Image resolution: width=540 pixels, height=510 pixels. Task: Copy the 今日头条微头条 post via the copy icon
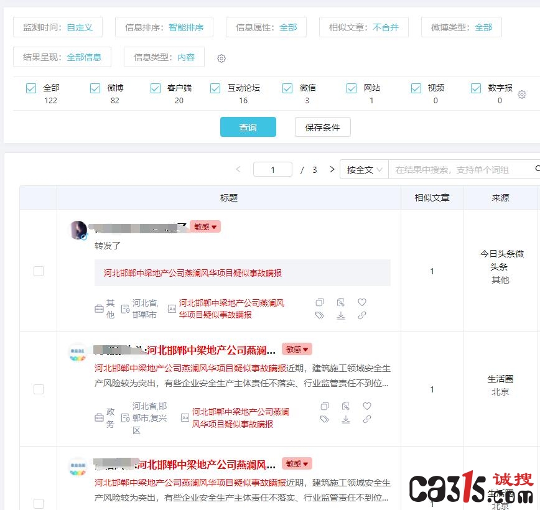[x=320, y=302]
